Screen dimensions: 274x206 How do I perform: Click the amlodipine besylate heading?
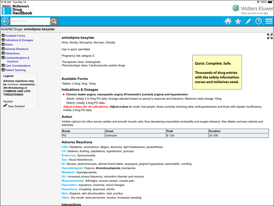coord(78,38)
